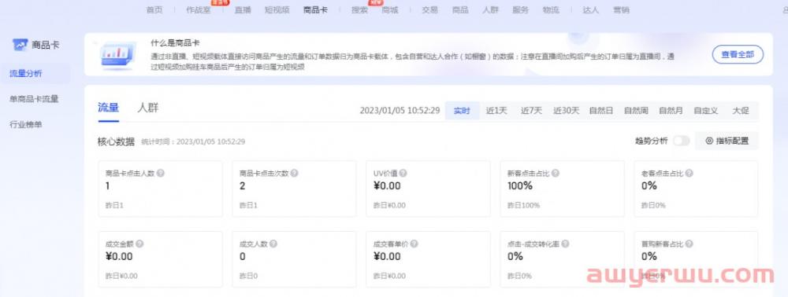Click the 商品卡 chart icon in sidebar
This screenshot has height=297, width=788.
click(x=20, y=45)
